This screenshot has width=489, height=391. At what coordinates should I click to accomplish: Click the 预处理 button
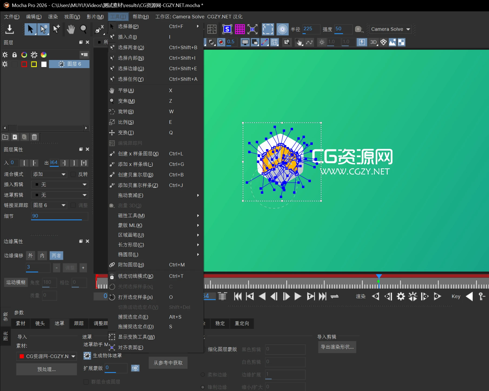[46, 369]
